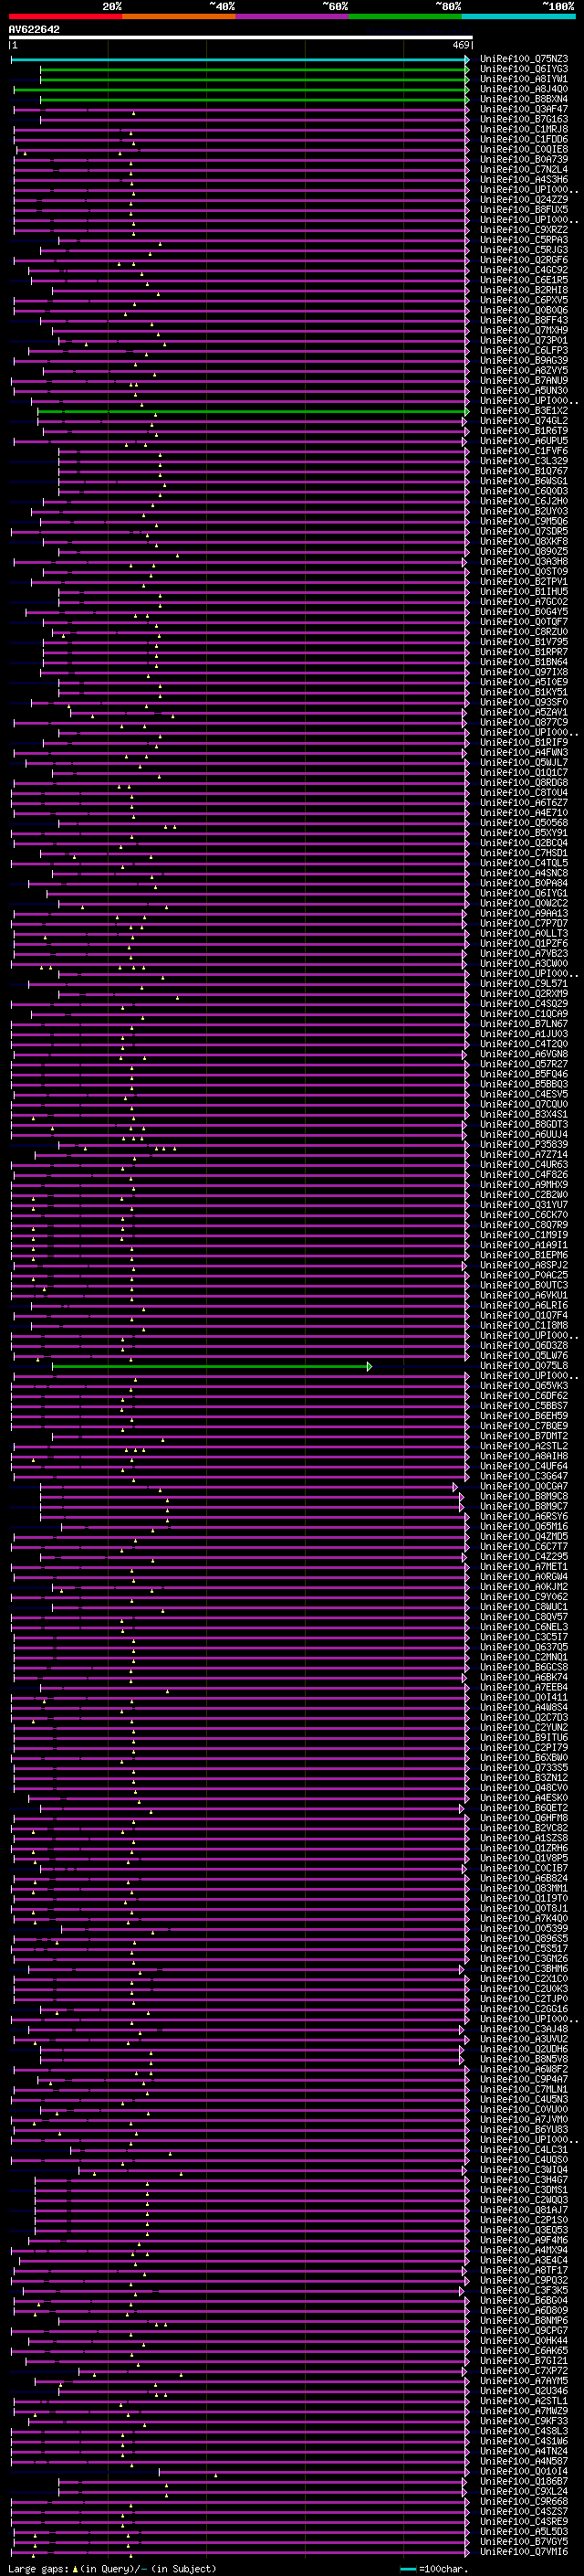The image size is (584, 2576).
Task: Select the UniRef100_C4SQ29 label
Action: pyautogui.click(x=524, y=1005)
